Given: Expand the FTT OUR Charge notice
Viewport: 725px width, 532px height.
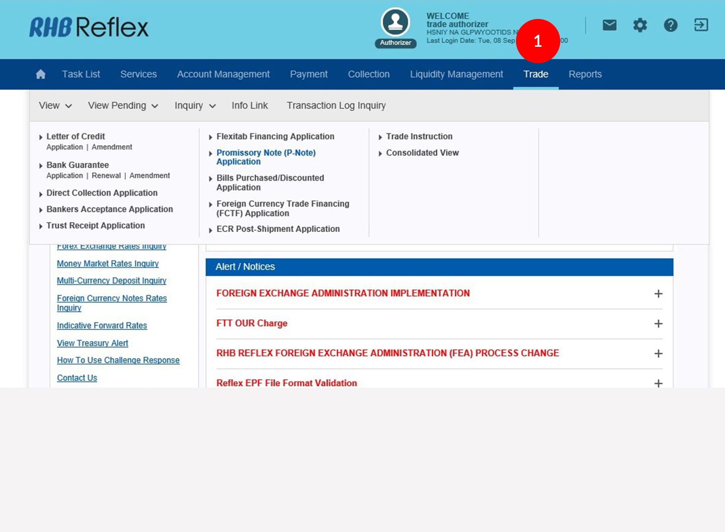Looking at the screenshot, I should 658,324.
